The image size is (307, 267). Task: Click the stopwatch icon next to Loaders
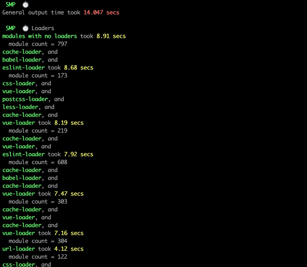25,28
